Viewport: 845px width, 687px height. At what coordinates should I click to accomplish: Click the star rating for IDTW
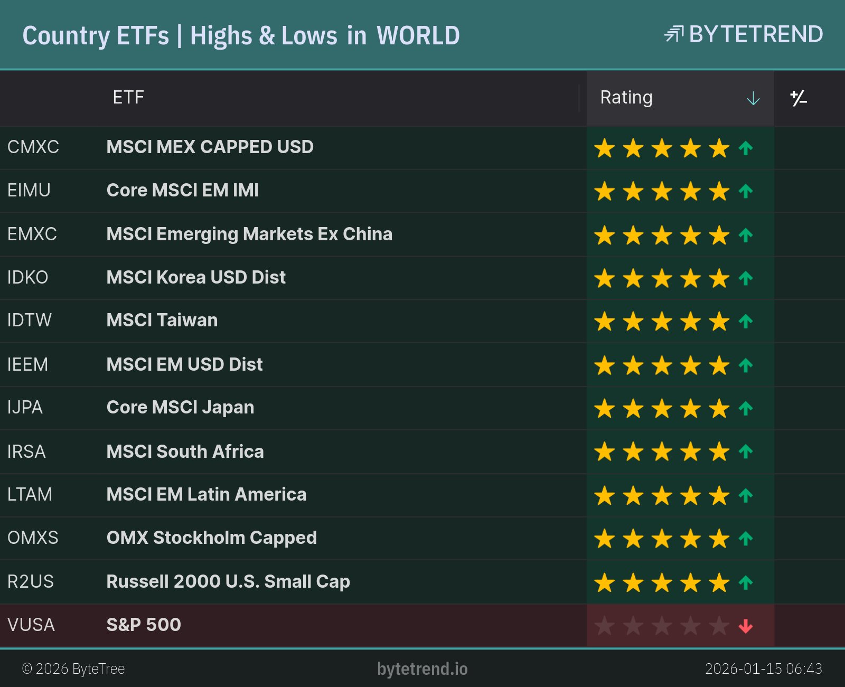661,322
